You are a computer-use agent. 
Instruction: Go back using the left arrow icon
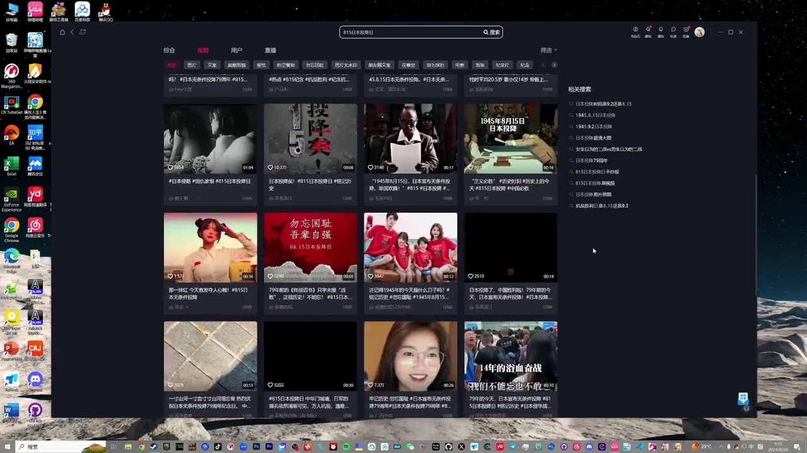[72, 32]
